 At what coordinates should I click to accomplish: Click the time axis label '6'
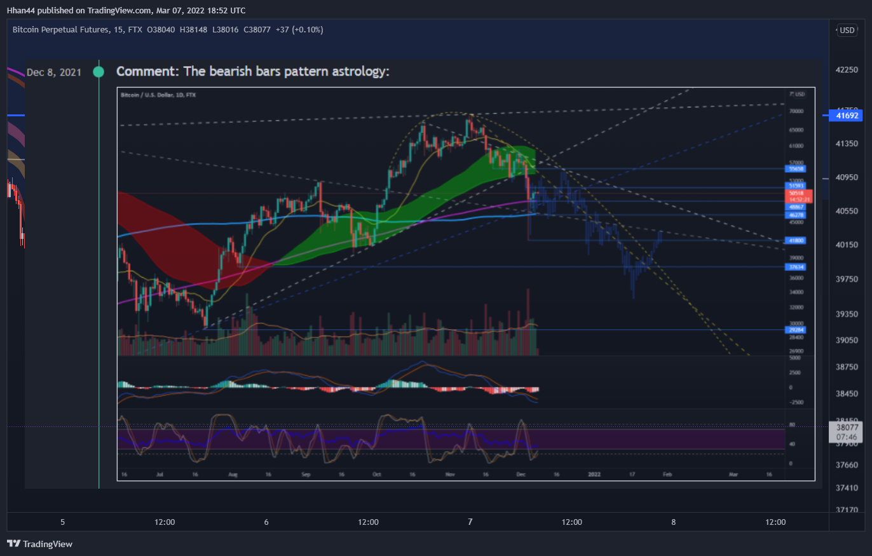(266, 522)
